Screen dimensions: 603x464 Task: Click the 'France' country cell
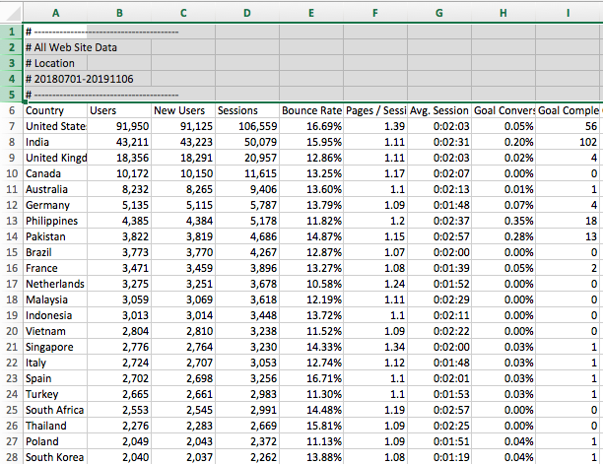55,268
